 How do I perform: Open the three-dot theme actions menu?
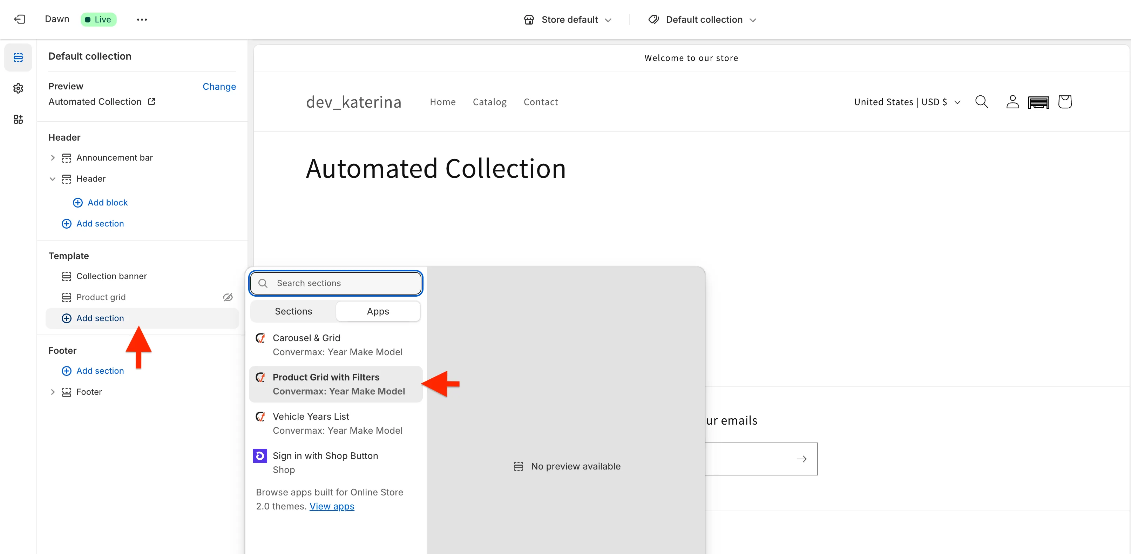(x=141, y=19)
